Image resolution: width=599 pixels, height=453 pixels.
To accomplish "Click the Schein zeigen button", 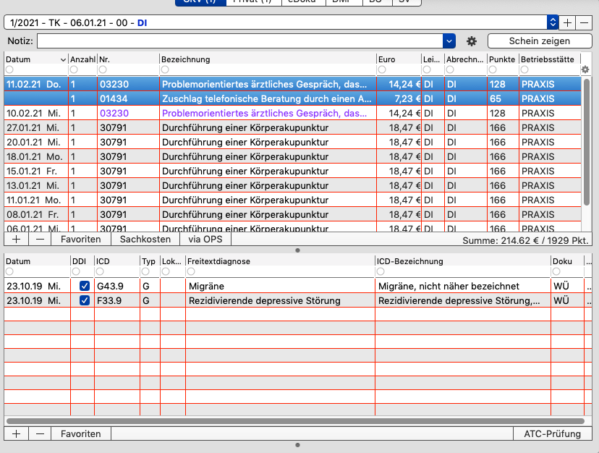I will coord(540,41).
